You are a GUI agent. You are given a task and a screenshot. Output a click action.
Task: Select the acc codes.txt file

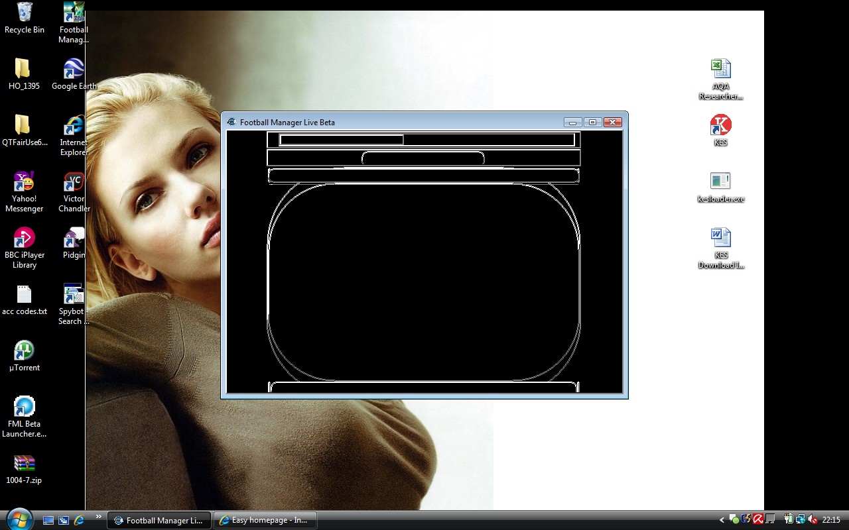point(25,299)
